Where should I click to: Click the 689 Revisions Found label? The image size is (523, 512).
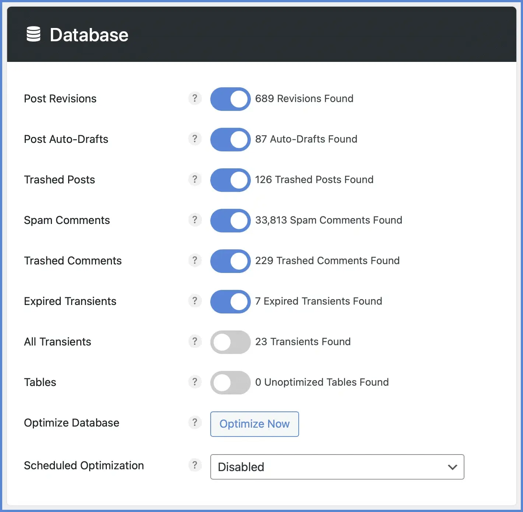[304, 98]
